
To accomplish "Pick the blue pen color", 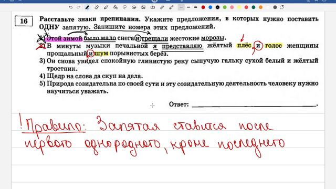I will (x=210, y=7).
